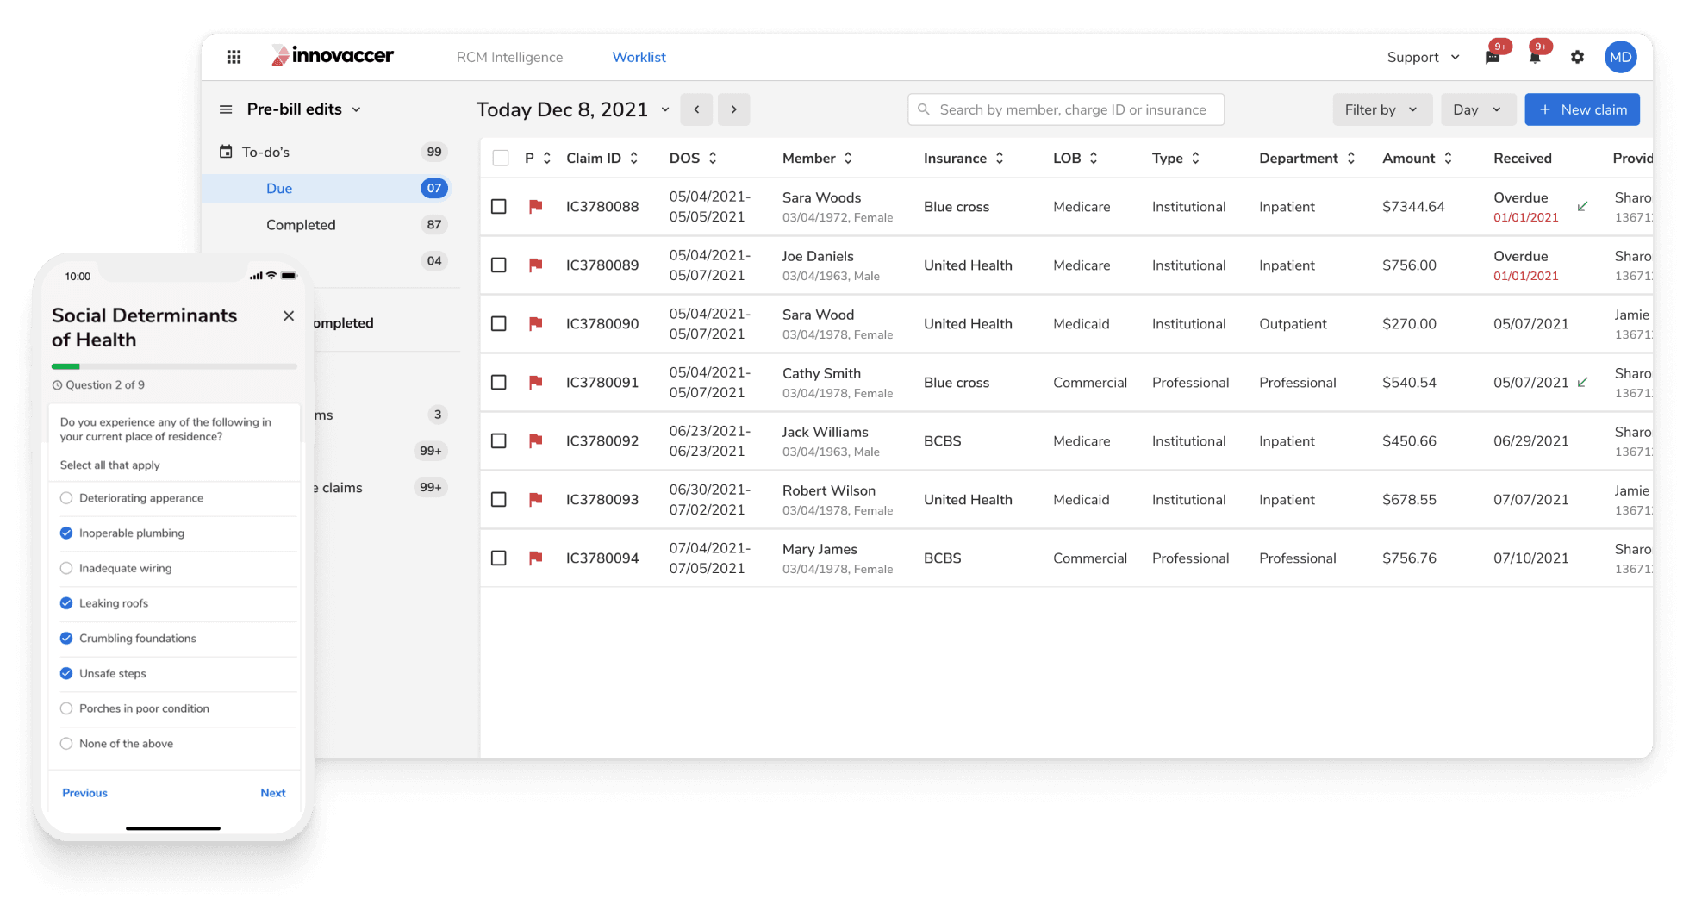Click the To-do's calendar icon
Screen dimensions: 1708x911
(x=226, y=152)
